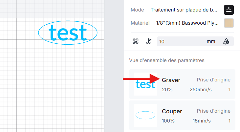Click the flag marker icon
Image resolution: width=240 pixels, height=132 pixels.
coord(148,41)
